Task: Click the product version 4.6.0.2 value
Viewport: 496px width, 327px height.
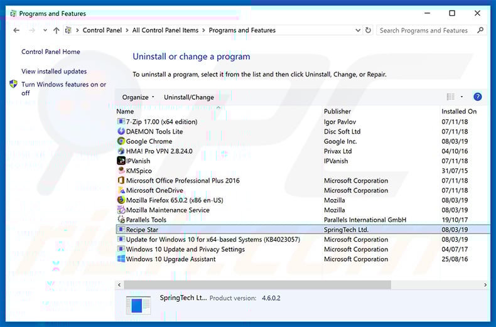Action: [271, 298]
